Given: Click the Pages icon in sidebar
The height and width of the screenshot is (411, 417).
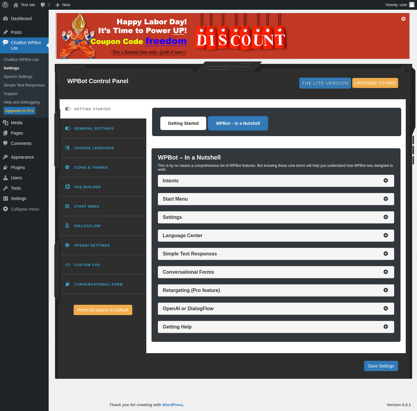Looking at the screenshot, I should click(5, 133).
